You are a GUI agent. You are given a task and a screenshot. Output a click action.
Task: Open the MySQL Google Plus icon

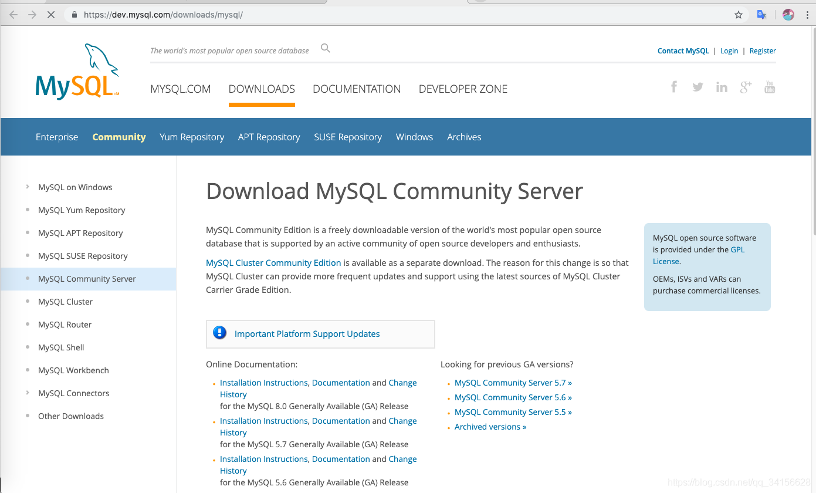[x=746, y=87]
